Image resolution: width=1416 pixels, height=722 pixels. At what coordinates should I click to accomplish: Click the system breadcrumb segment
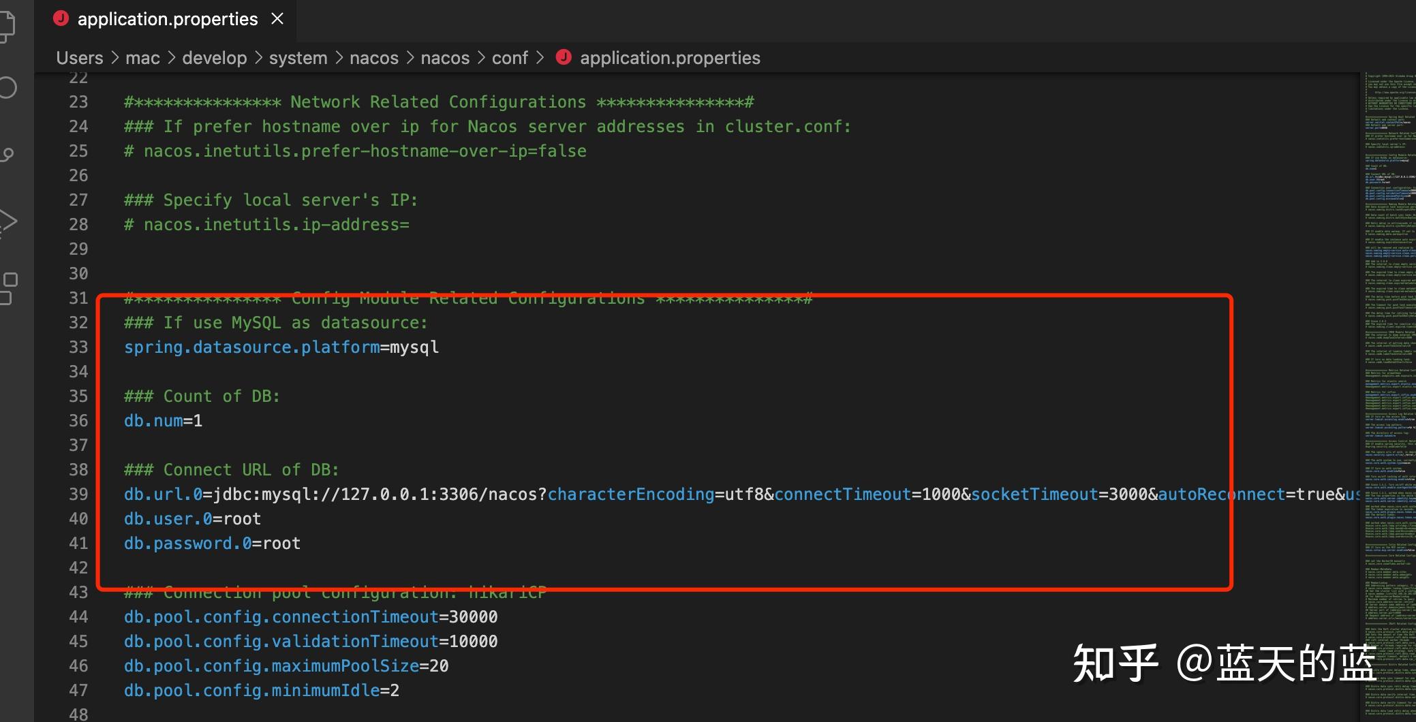point(298,58)
